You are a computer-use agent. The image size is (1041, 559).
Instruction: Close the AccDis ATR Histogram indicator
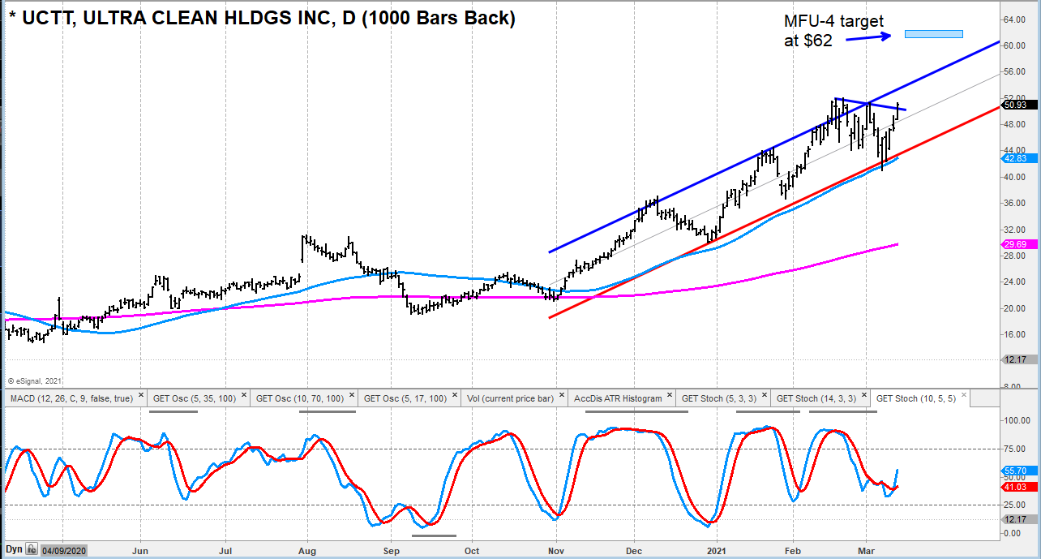point(669,397)
